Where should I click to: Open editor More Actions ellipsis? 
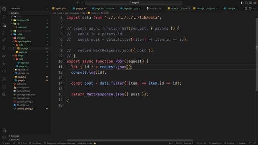[254, 8]
